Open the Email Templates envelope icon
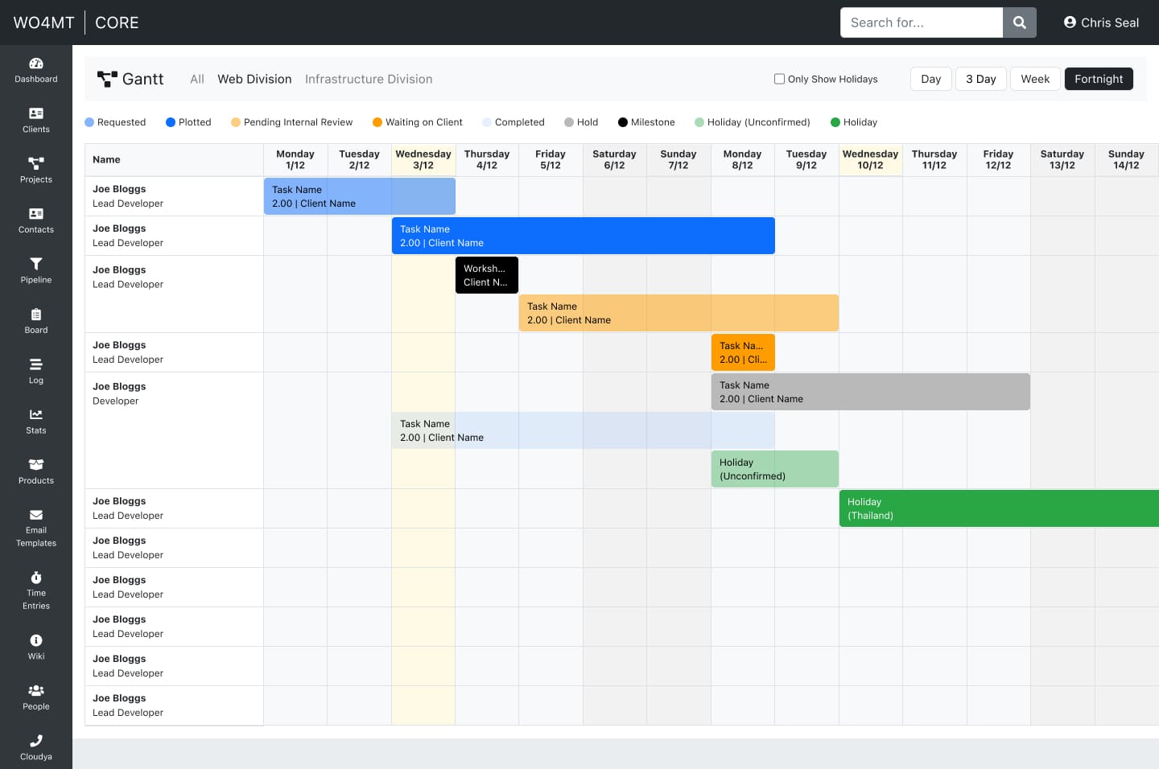This screenshot has height=769, width=1159. point(36,516)
